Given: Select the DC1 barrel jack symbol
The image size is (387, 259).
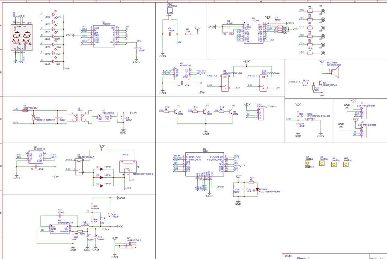Looking at the screenshot, I should [x=132, y=245].
